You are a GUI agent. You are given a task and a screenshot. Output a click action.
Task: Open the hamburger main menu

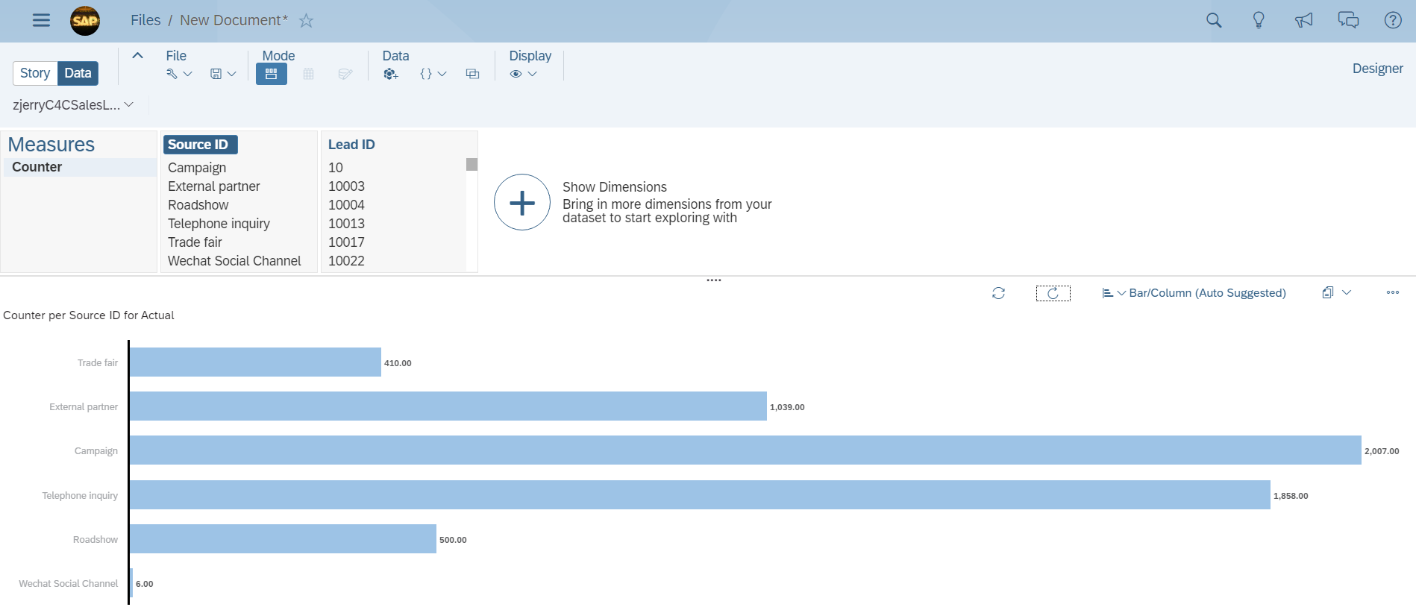[x=41, y=20]
